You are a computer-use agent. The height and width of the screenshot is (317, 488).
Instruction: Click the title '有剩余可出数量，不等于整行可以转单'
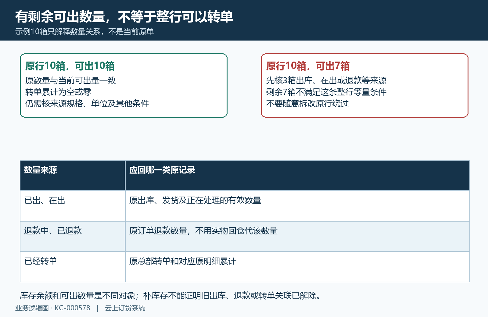(x=124, y=16)
